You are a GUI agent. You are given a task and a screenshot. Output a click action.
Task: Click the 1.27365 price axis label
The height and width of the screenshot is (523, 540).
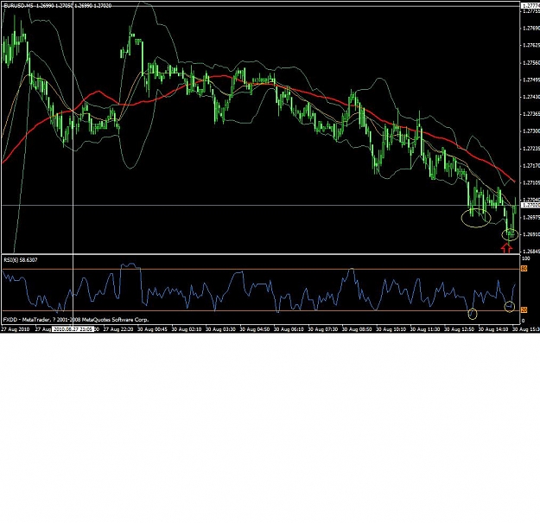point(531,114)
